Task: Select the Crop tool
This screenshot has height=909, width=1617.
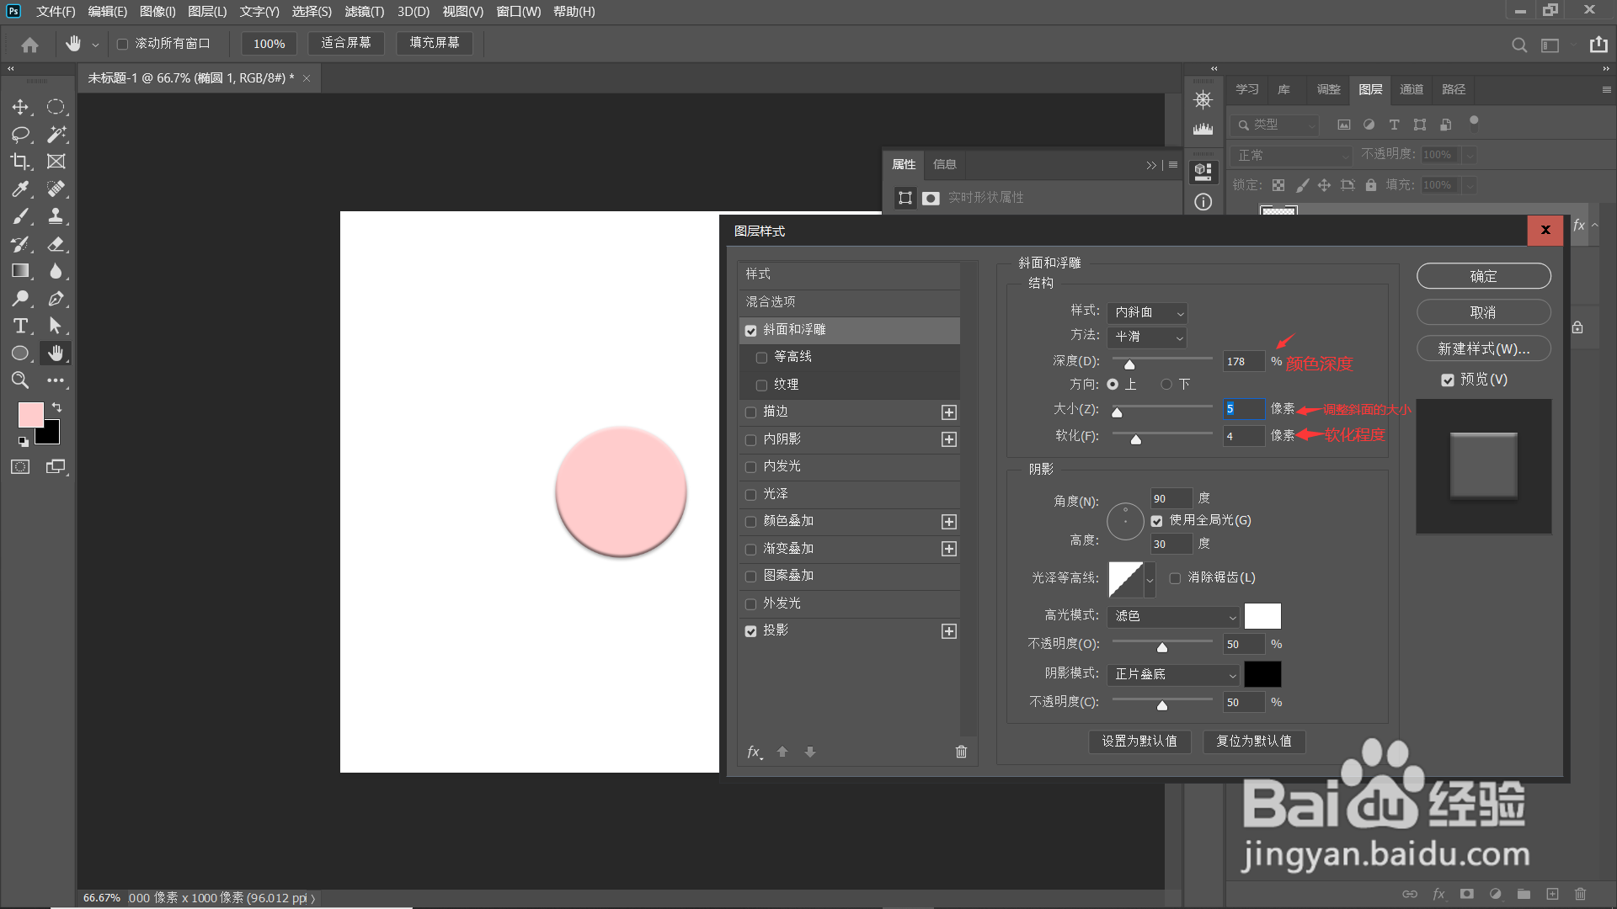Action: pos(20,162)
